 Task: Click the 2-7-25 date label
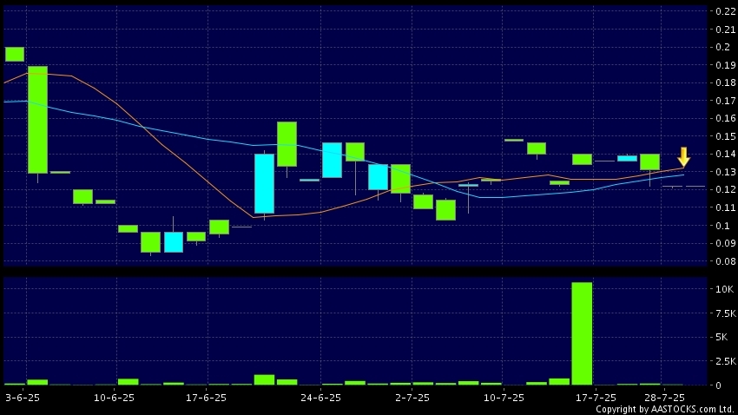(x=412, y=398)
